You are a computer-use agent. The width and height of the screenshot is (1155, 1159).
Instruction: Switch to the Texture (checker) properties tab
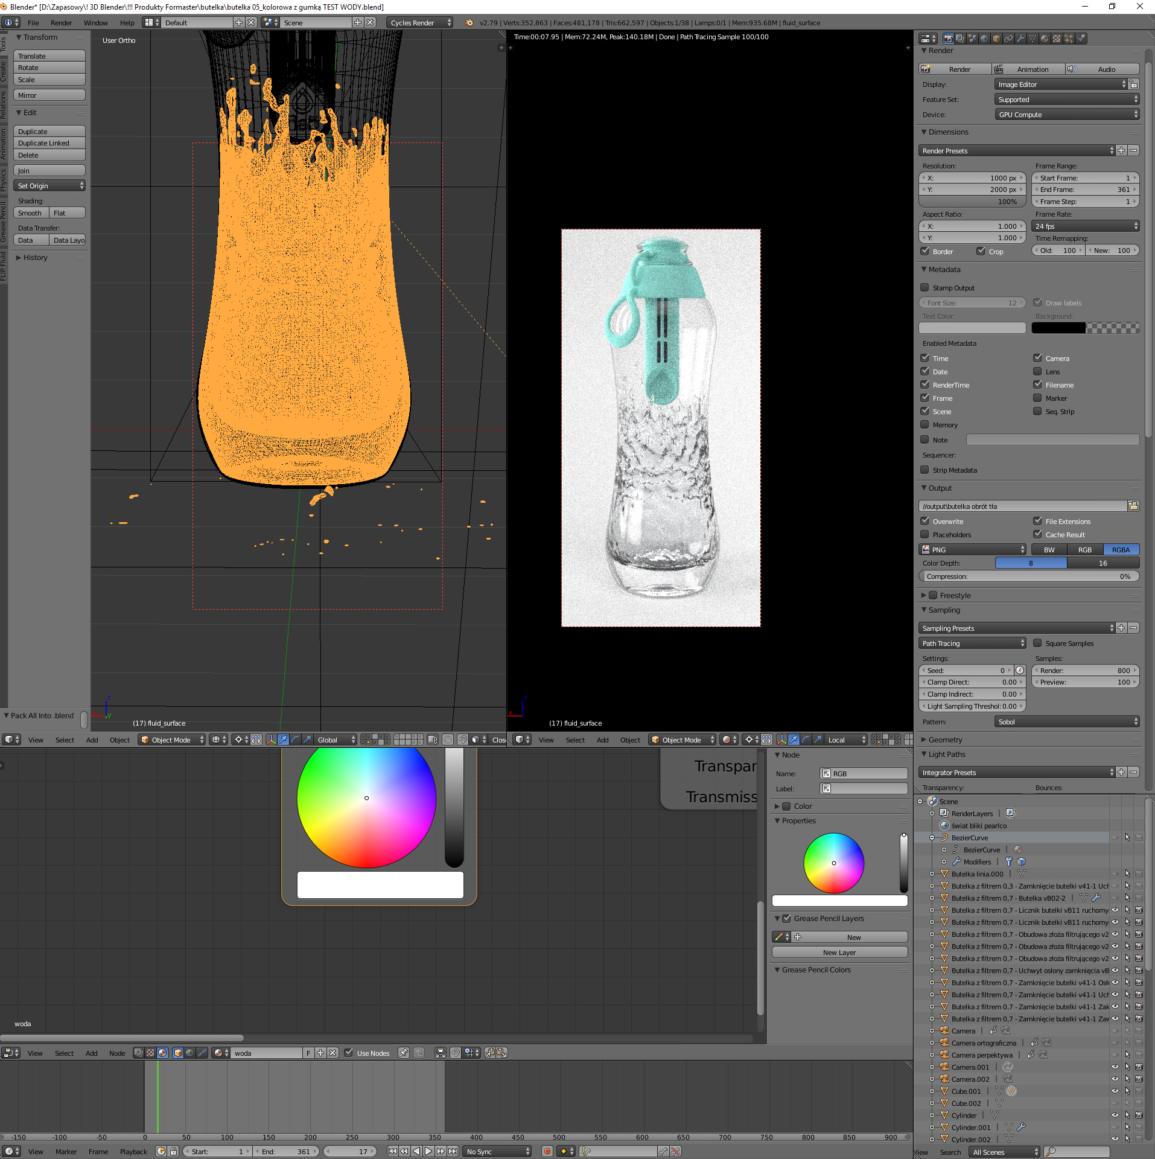click(x=1056, y=37)
